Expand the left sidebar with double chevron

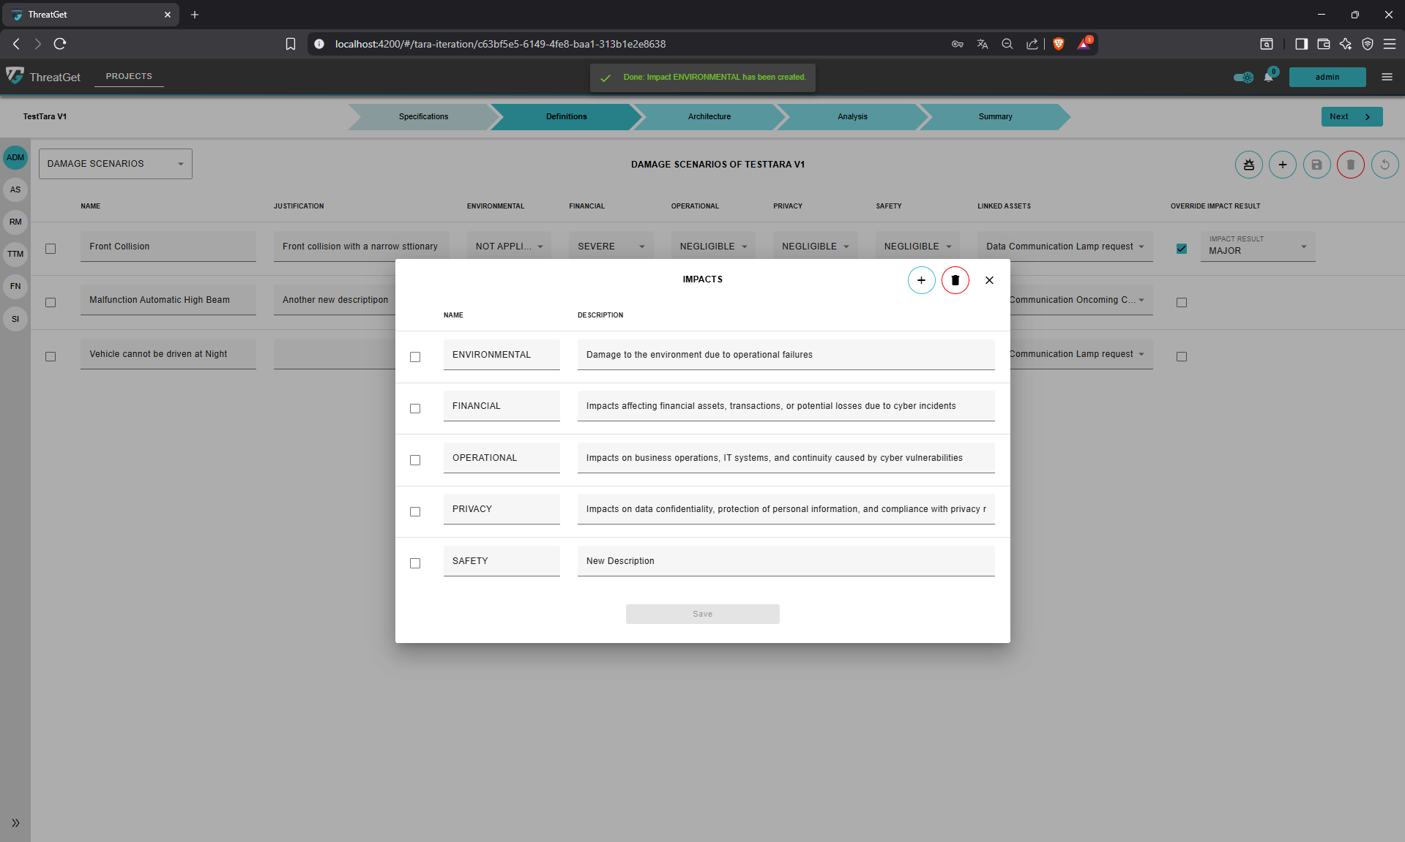[x=15, y=823]
